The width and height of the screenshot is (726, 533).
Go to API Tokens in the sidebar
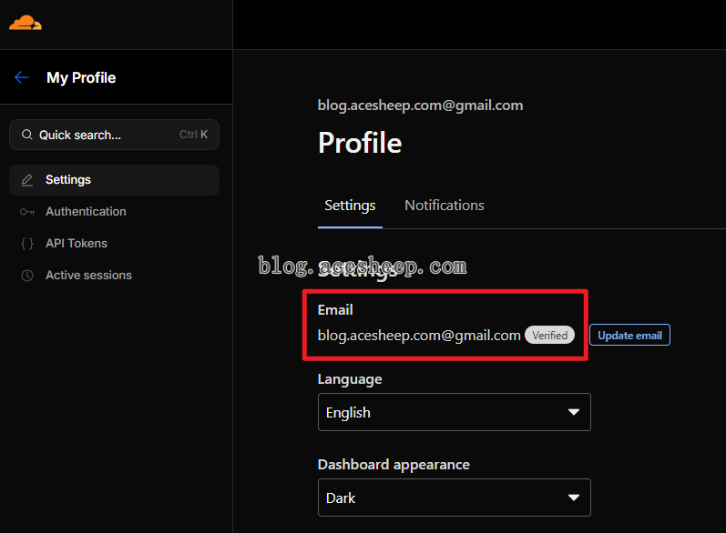coord(77,244)
